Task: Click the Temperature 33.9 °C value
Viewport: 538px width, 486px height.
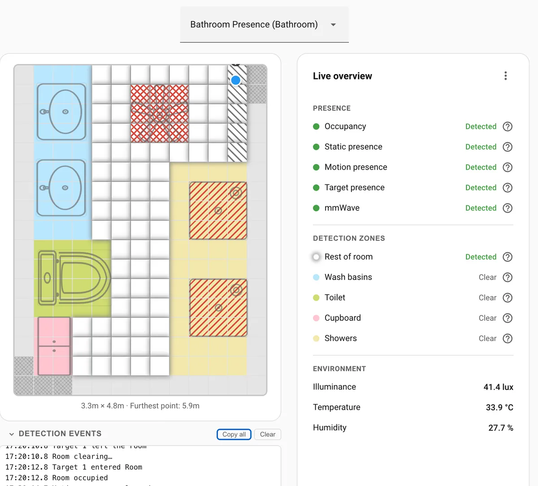Action: (499, 407)
